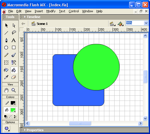Viewport: 150px width, 134px height.
Task: Click the Edit Scene button
Action: [x=112, y=24]
